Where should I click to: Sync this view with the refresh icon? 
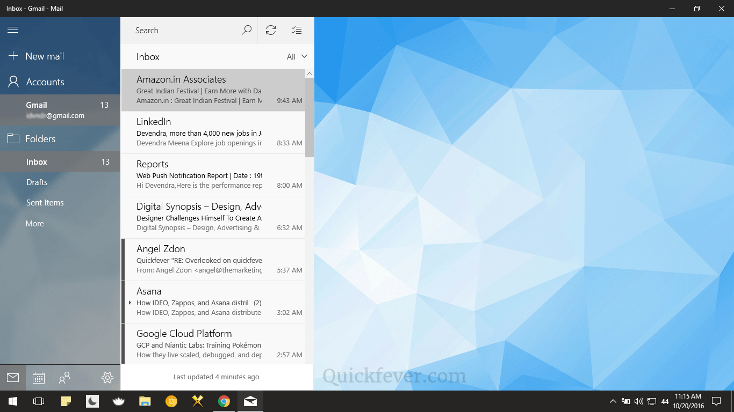point(271,31)
